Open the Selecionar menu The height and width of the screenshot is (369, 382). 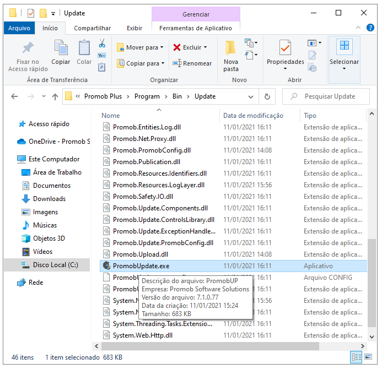point(344,59)
